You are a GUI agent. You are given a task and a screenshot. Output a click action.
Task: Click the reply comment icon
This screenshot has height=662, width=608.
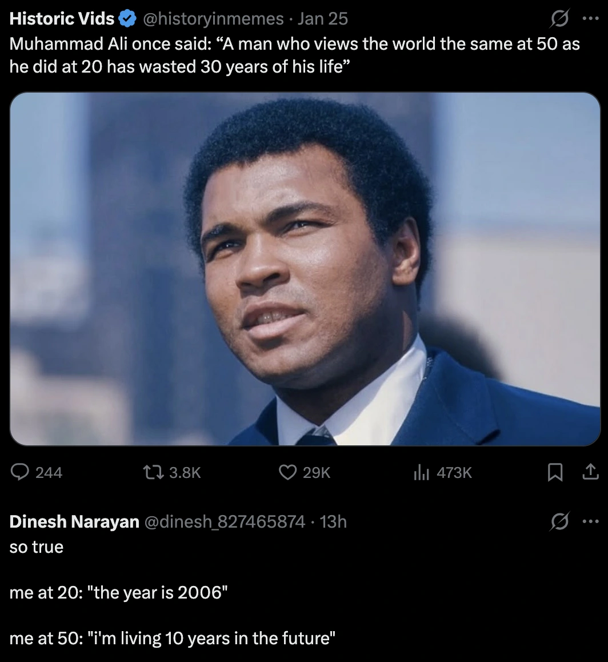tap(22, 472)
